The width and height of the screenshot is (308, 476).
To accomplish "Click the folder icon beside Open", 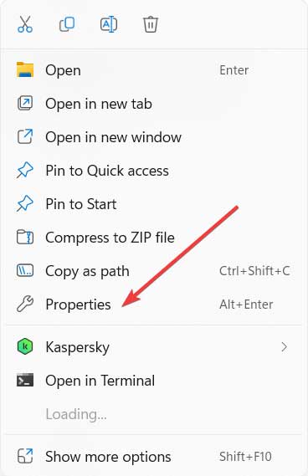I will (25, 69).
